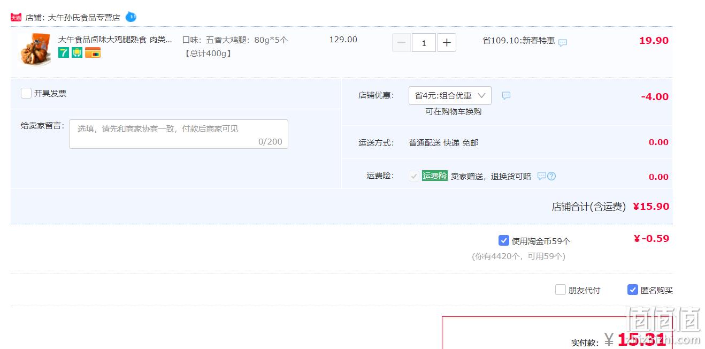Click the 你有4420个，可用59个 note
The image size is (705, 349).
point(518,256)
